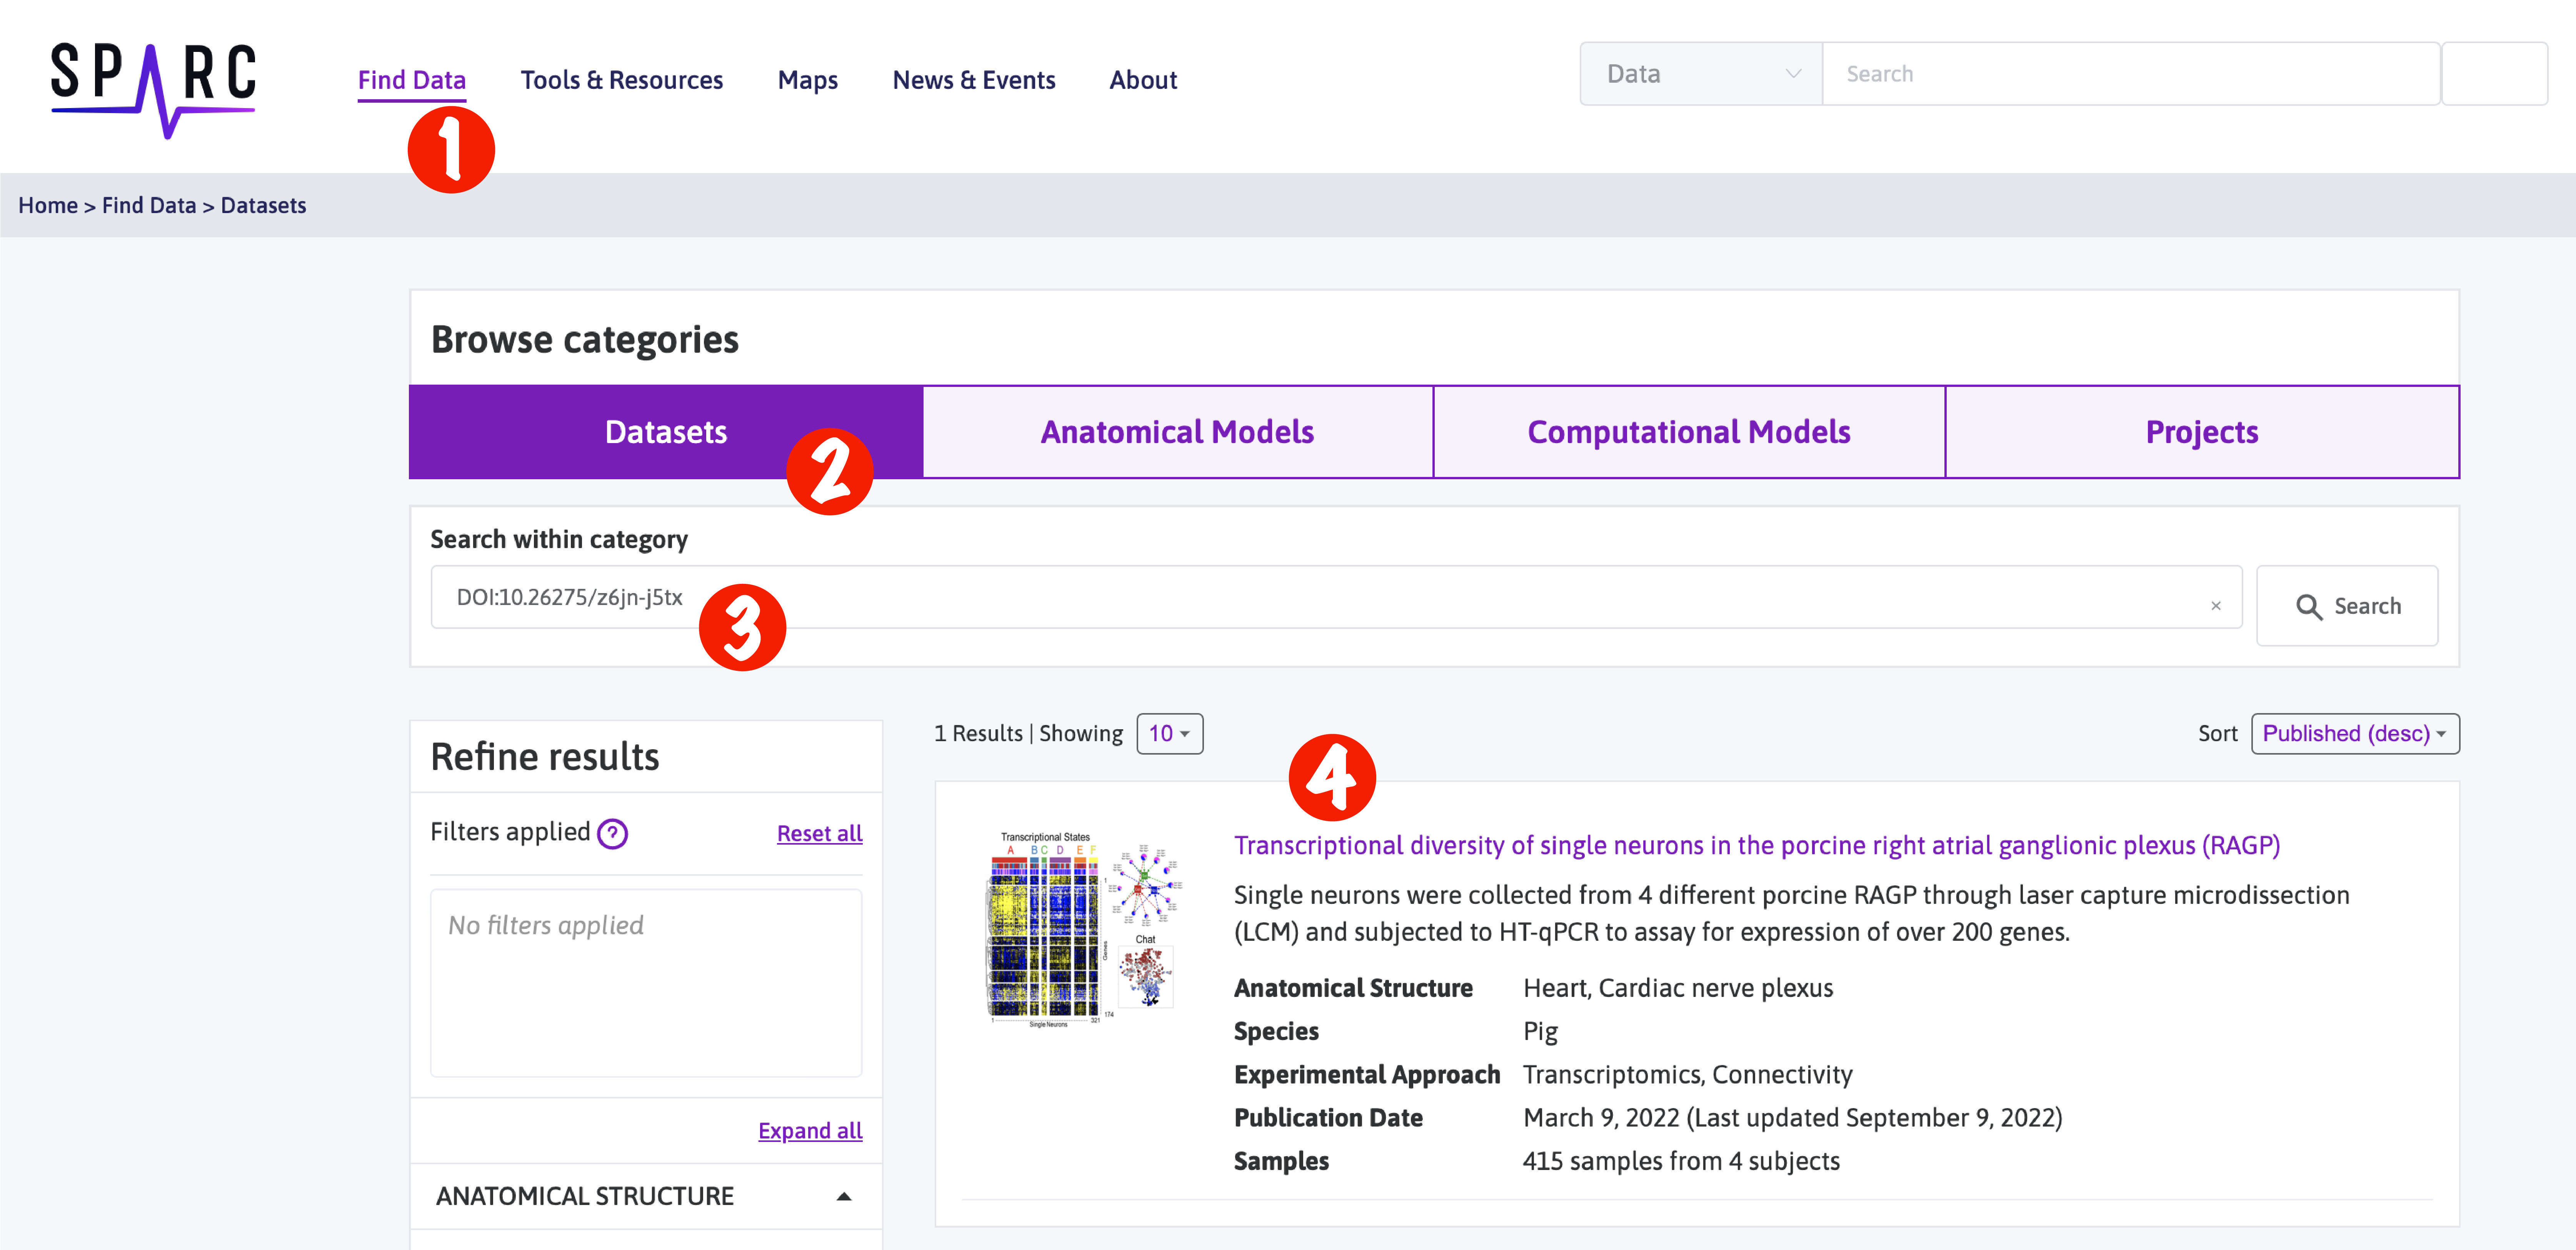
Task: Click the top site search input field
Action: click(2130, 74)
